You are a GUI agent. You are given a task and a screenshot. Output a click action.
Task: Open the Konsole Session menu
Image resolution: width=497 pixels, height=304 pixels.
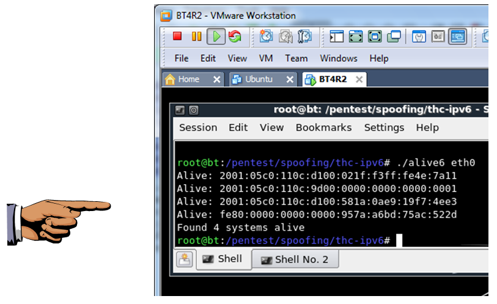(198, 127)
